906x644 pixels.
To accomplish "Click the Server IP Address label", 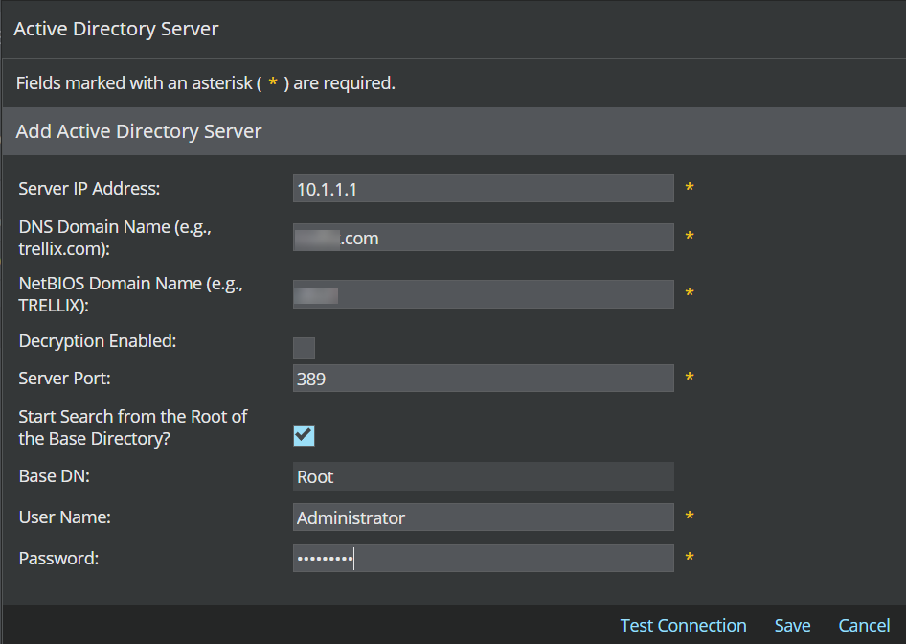I will 89,189.
